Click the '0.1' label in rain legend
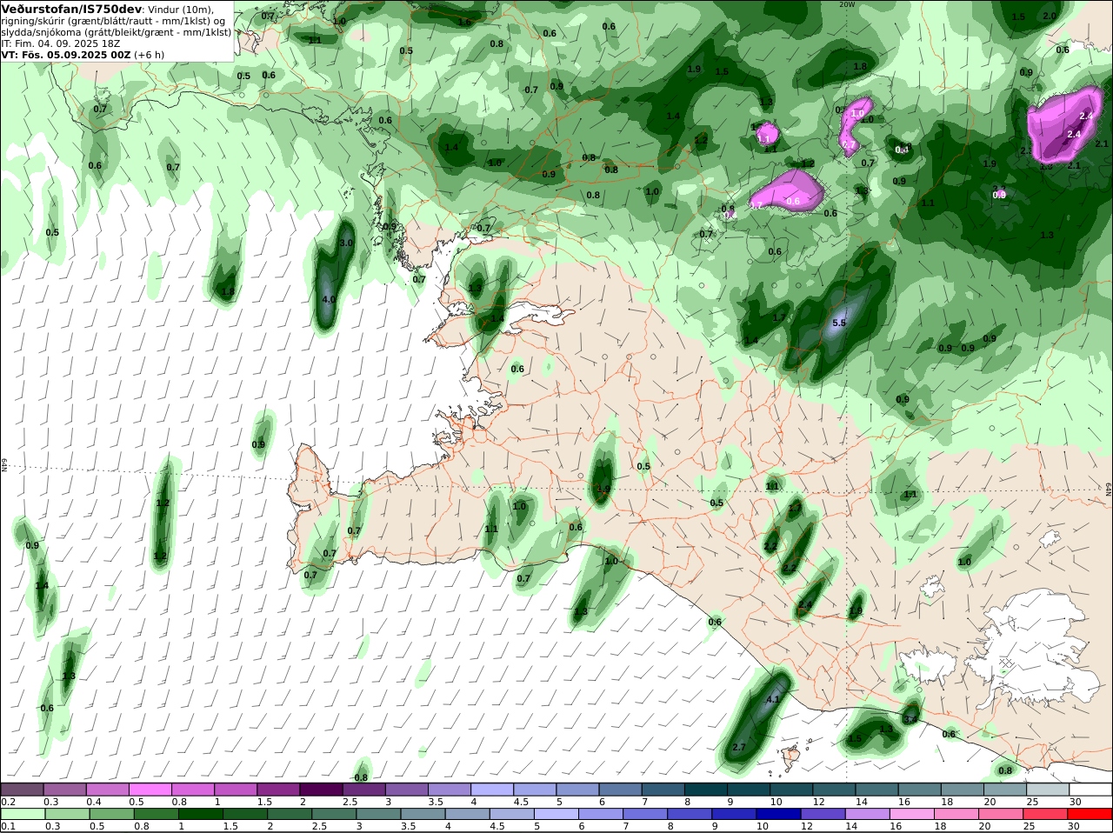The width and height of the screenshot is (1113, 833). pos(8,826)
